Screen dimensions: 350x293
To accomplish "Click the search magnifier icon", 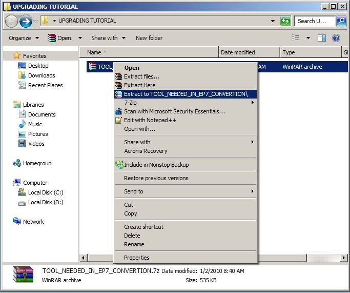I will 341,21.
